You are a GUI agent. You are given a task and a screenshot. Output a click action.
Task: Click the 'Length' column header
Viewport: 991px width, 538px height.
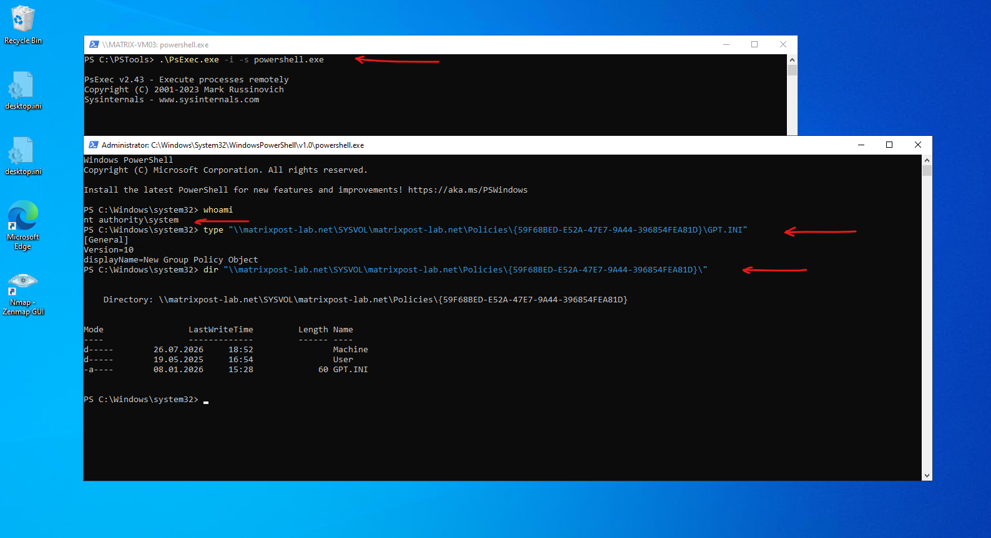[313, 330]
